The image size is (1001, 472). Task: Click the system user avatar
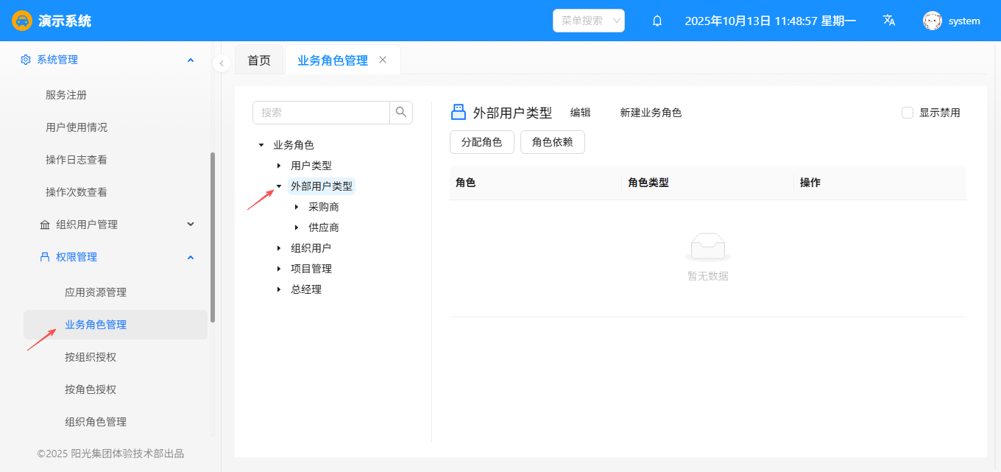(933, 21)
